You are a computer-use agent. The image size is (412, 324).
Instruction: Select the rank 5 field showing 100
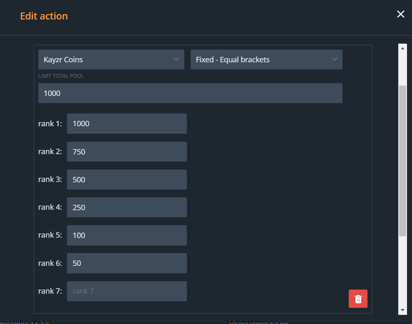pos(127,235)
